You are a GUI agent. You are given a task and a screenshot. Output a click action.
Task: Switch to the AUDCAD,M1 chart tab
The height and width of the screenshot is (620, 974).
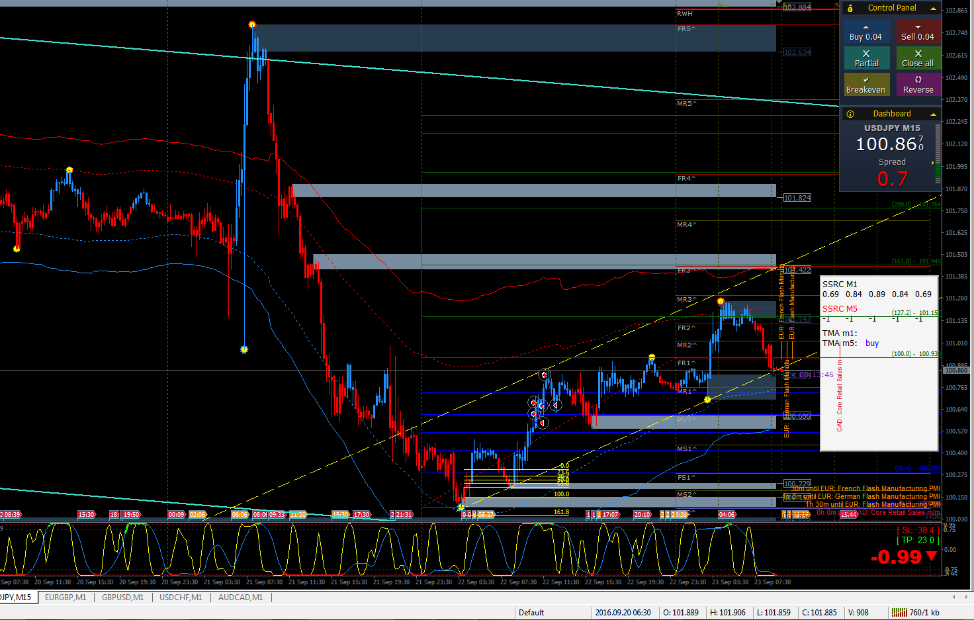pos(240,597)
